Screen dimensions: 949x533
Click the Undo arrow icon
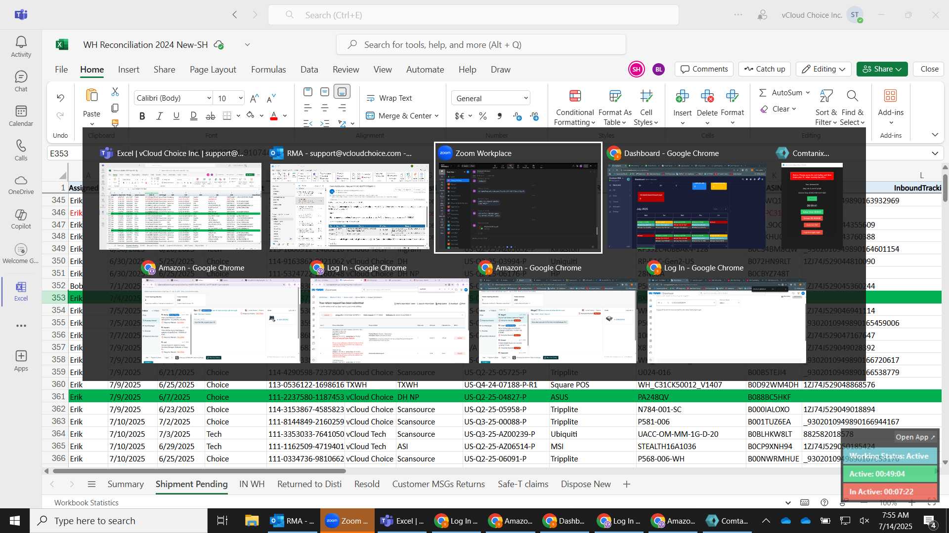point(60,98)
